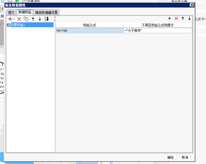
Task: Open the 填报快捷键设置 tab
Action: (x=46, y=13)
